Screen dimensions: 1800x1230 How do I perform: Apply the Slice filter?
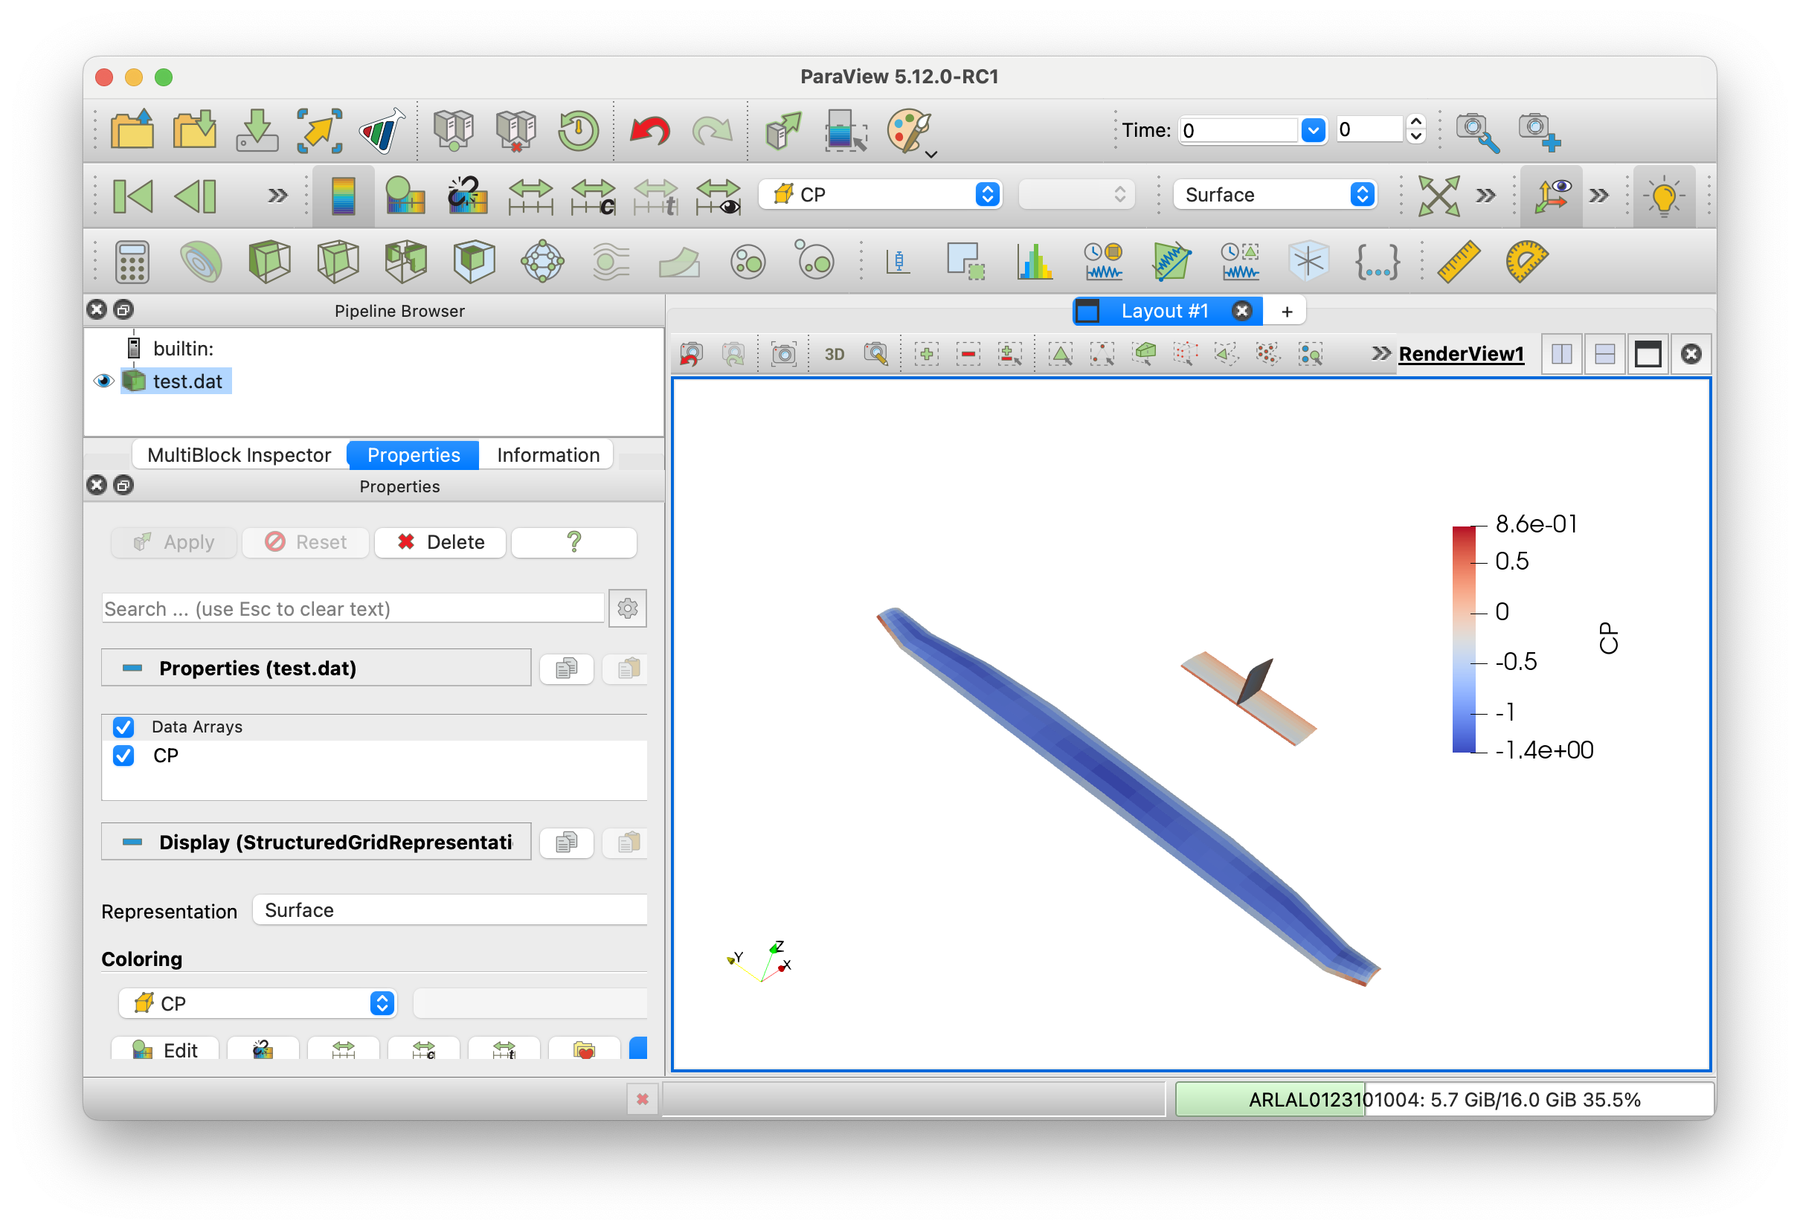[x=338, y=262]
